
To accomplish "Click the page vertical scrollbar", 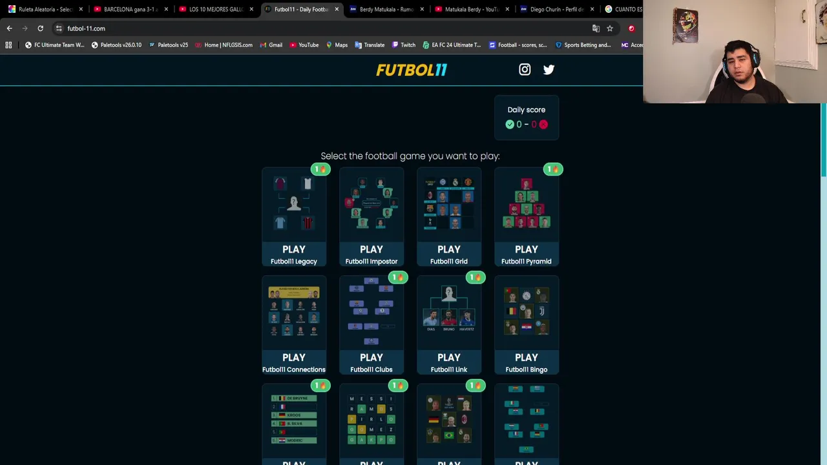I will [x=823, y=139].
